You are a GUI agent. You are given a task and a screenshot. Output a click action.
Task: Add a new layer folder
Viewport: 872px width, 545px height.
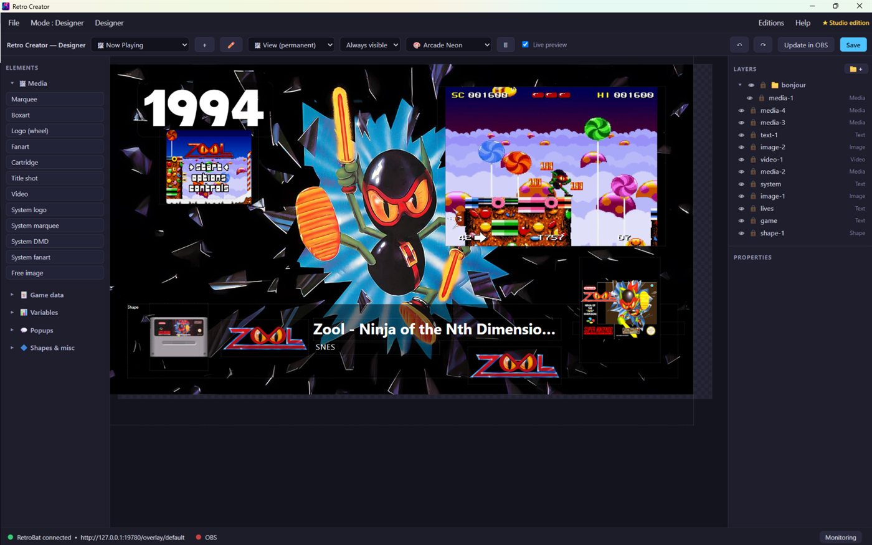[x=856, y=69]
